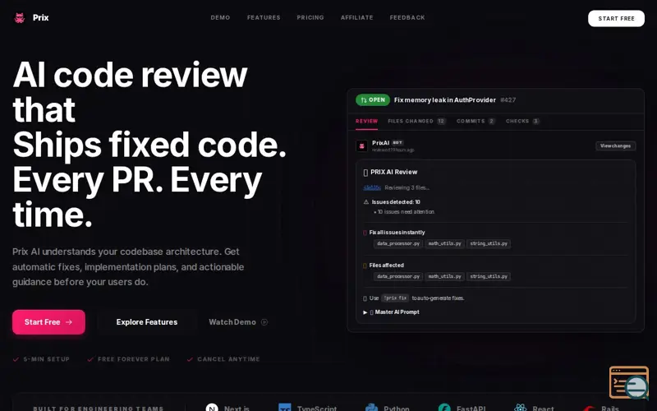Viewport: 657px width, 411px height.
Task: Click math_utils.py under Fix all issues instantly
Action: 444,243
